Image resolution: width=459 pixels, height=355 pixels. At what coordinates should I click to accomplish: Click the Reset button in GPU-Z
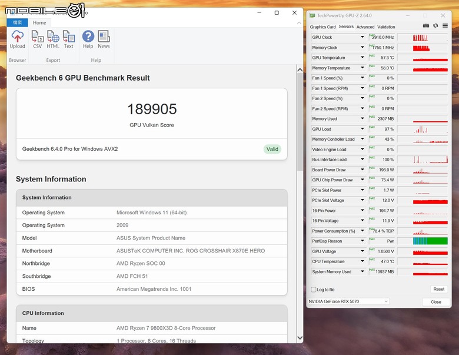tap(439, 289)
